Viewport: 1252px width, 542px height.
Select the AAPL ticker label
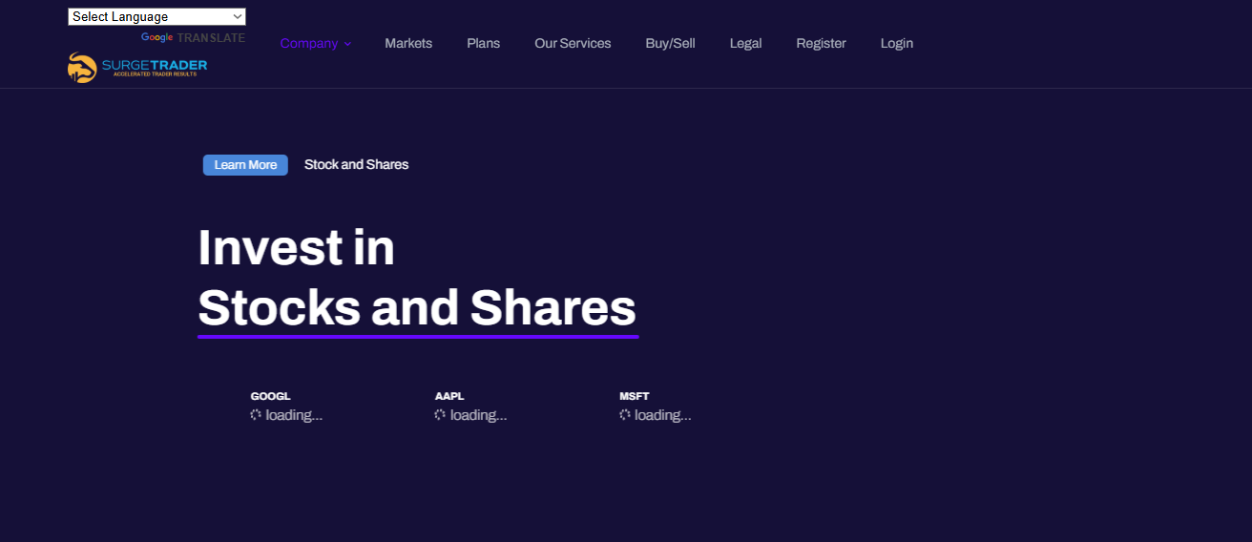coord(449,396)
